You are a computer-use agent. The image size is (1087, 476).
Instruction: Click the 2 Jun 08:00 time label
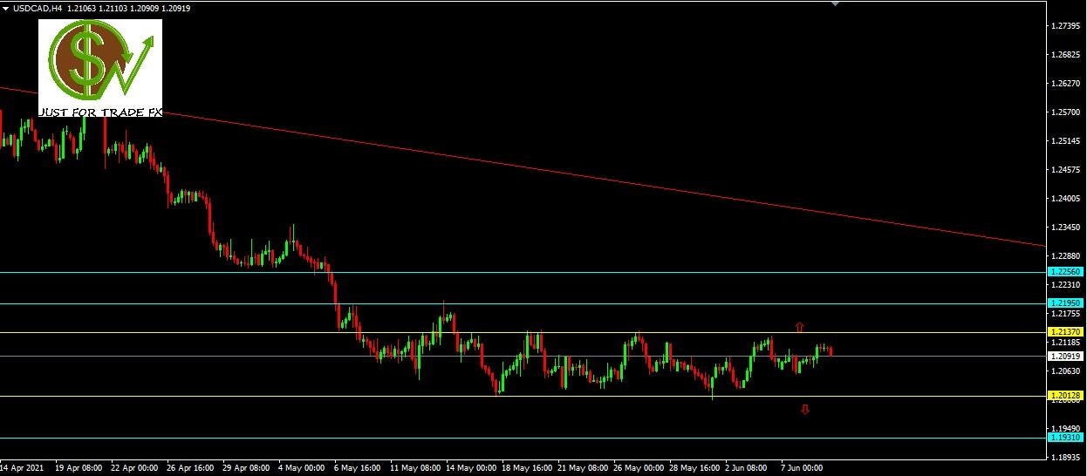(x=746, y=468)
